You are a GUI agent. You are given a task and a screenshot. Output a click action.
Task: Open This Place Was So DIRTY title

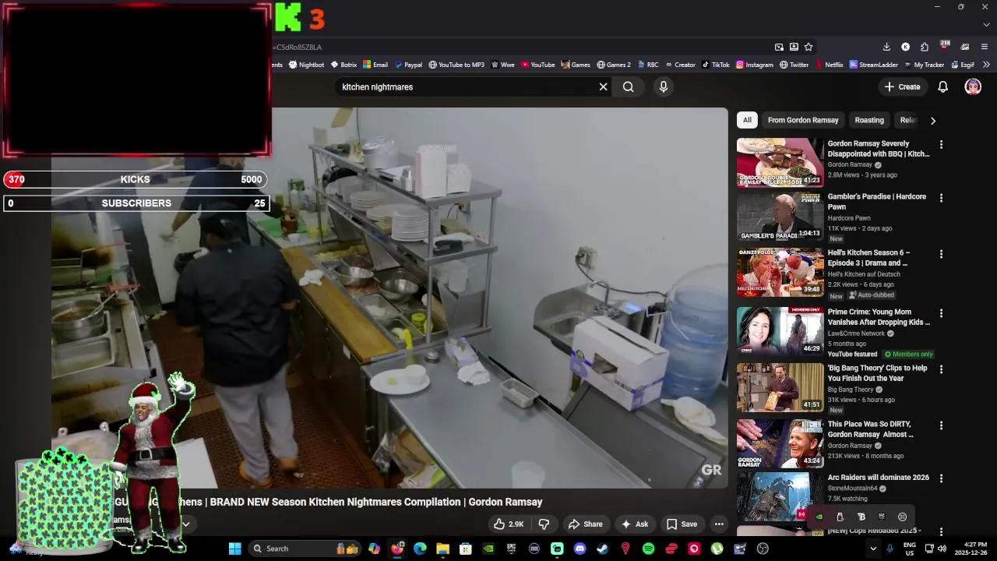[x=870, y=429]
